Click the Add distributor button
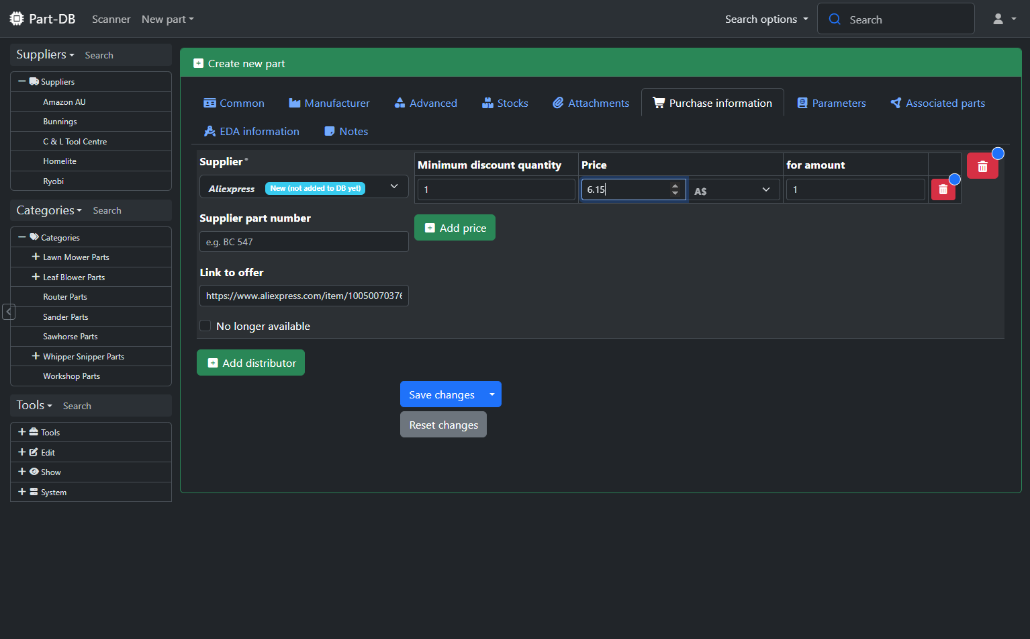This screenshot has width=1030, height=639. tap(250, 363)
